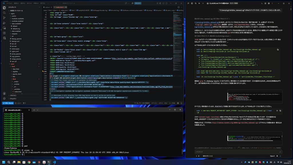The height and width of the screenshot is (165, 293).
Task: Launch Google Chrome from the taskbar
Action: [x=29, y=162]
